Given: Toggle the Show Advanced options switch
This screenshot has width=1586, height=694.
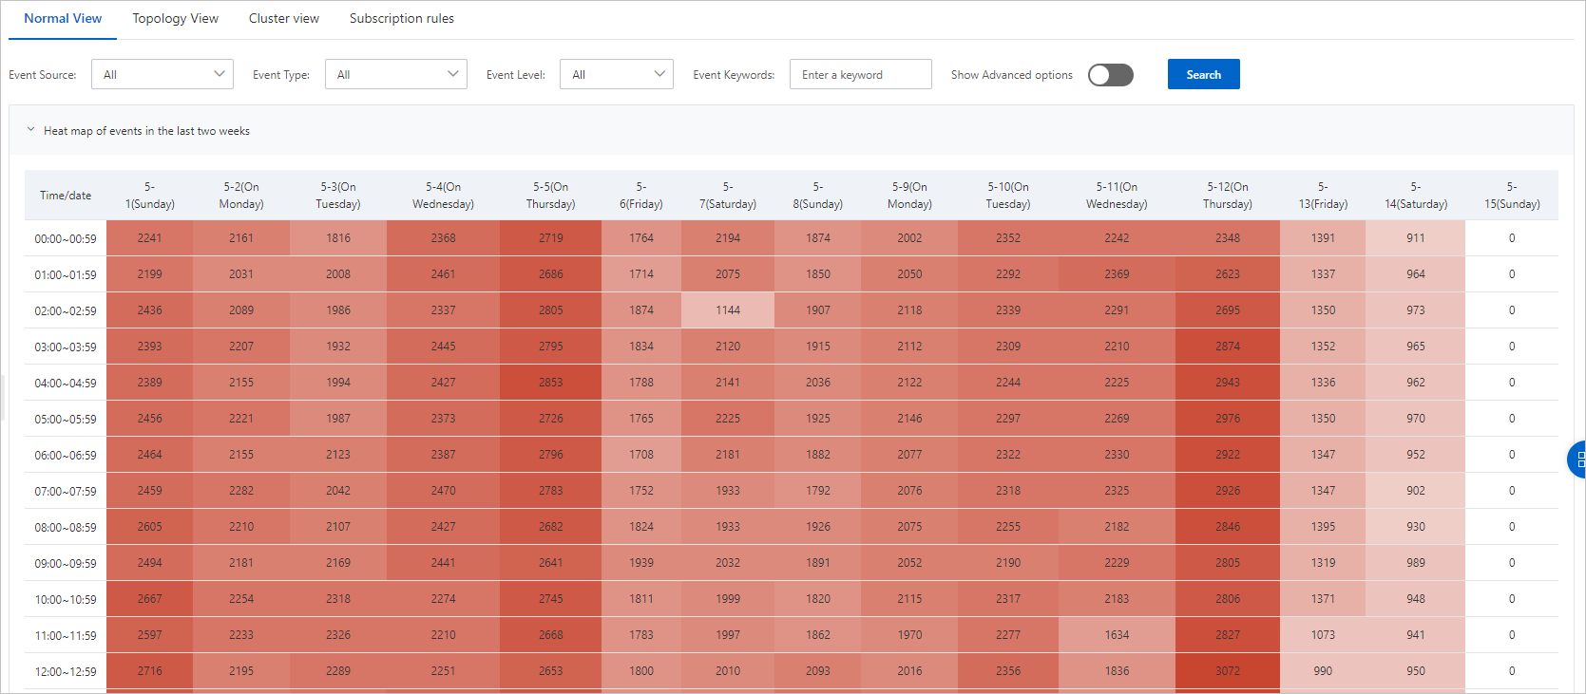Looking at the screenshot, I should point(1111,75).
